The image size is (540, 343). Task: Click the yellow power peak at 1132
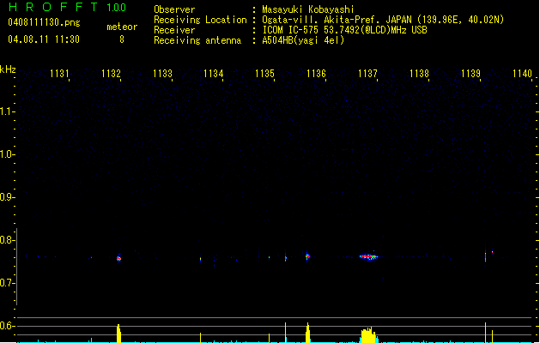click(118, 334)
